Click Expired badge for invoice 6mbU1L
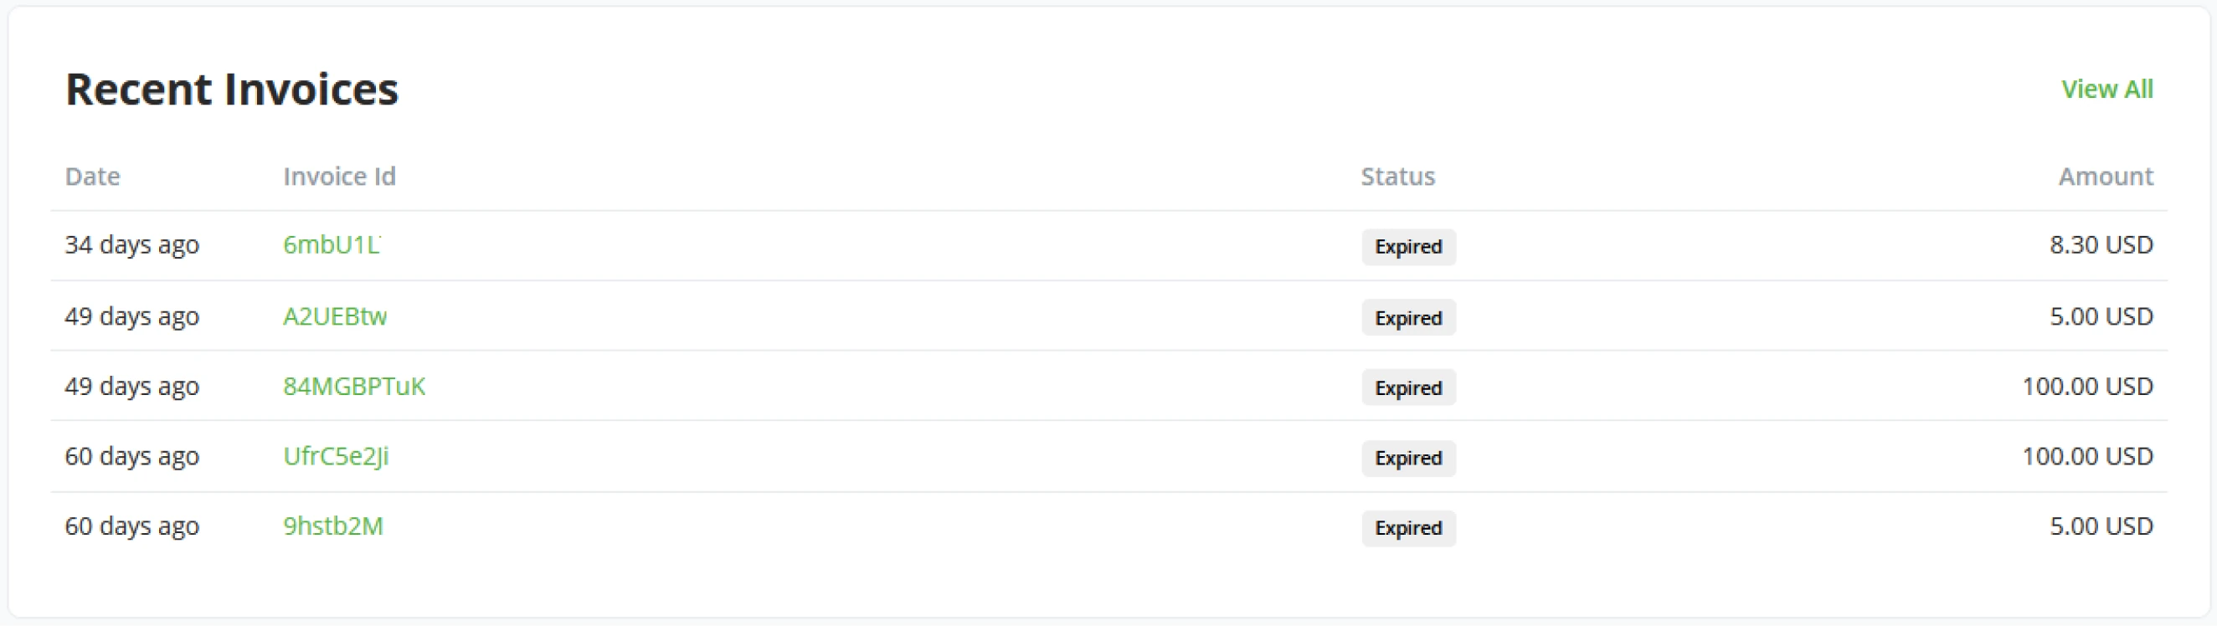2217x626 pixels. point(1408,247)
